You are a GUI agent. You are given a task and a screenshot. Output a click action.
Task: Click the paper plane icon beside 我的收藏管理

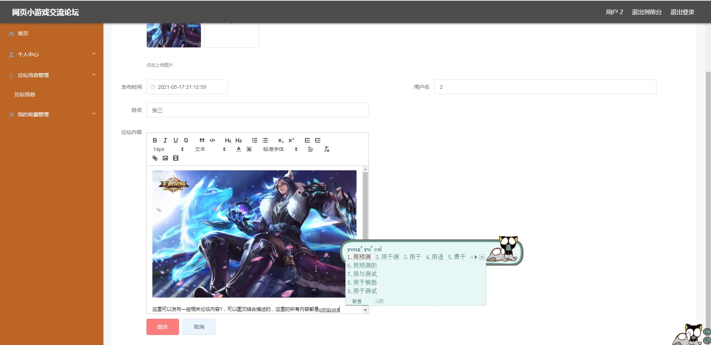pyautogui.click(x=11, y=114)
